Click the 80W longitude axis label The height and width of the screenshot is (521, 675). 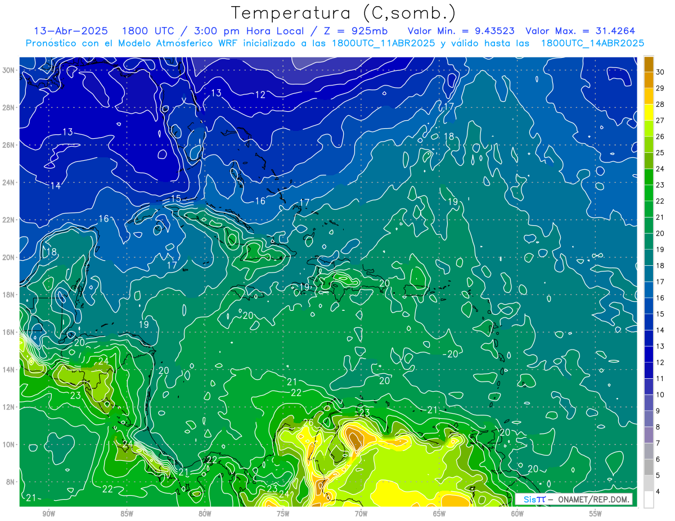[205, 514]
